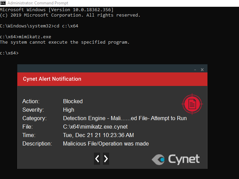
Task: Click the Cynet logo in alert
Action: click(x=176, y=159)
